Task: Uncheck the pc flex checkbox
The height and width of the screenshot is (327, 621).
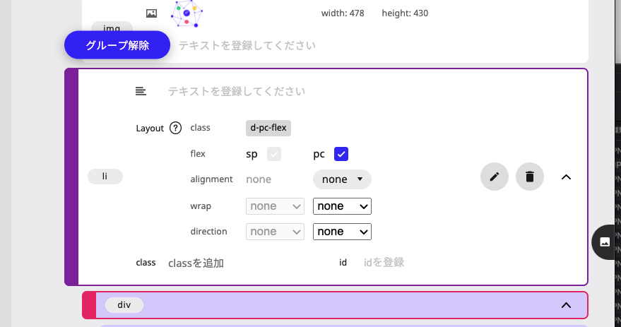Action: (341, 154)
